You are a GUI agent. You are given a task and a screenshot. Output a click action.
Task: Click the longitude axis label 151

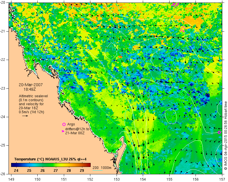[x=64, y=179]
